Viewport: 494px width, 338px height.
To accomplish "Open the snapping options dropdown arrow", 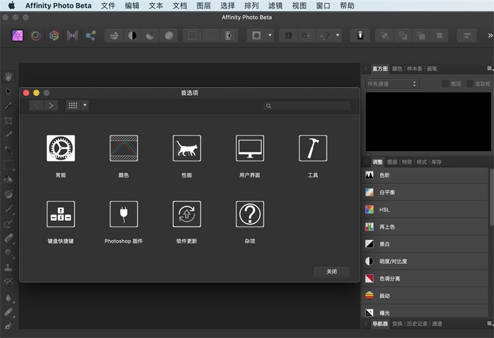I will [338, 35].
